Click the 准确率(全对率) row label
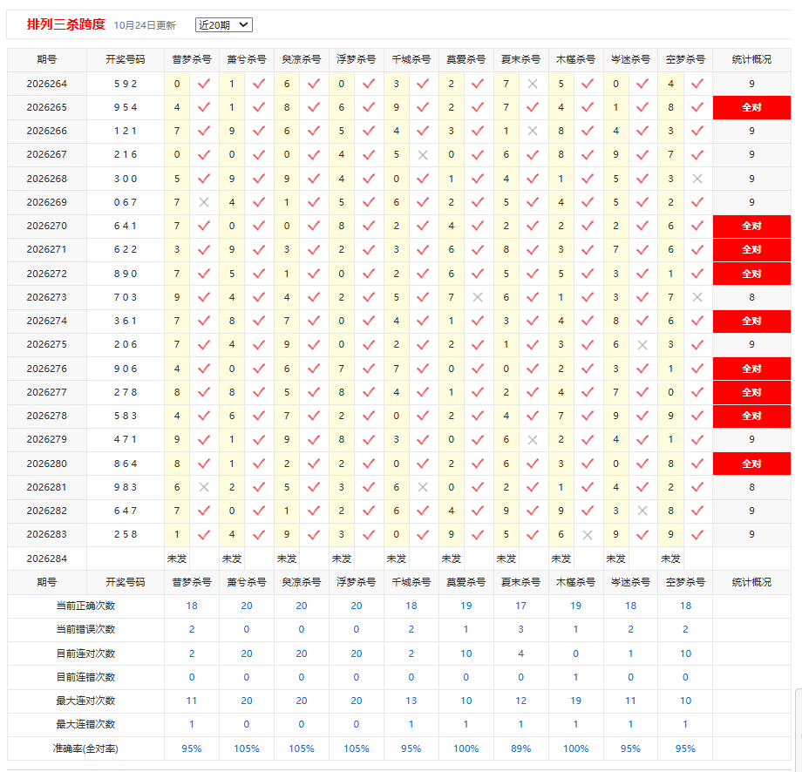The image size is (802, 772). point(85,749)
